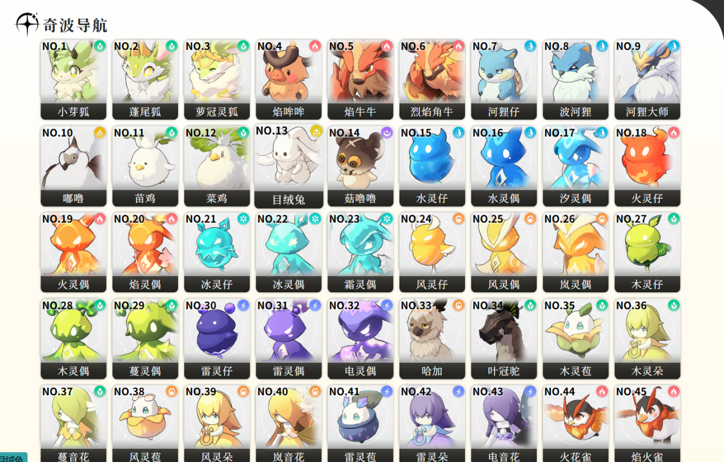This screenshot has height=462, width=724.
Task: Click the yellow element icon on NO.13 card
Action: coord(317,131)
